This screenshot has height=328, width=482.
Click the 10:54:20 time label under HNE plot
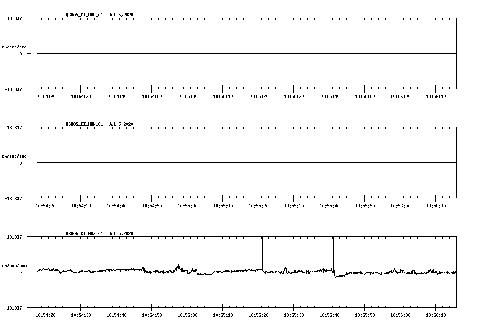pos(45,97)
